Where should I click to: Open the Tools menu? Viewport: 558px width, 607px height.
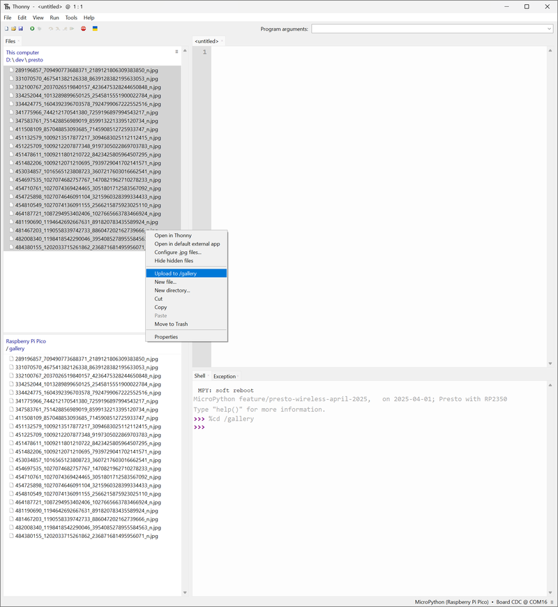point(71,17)
